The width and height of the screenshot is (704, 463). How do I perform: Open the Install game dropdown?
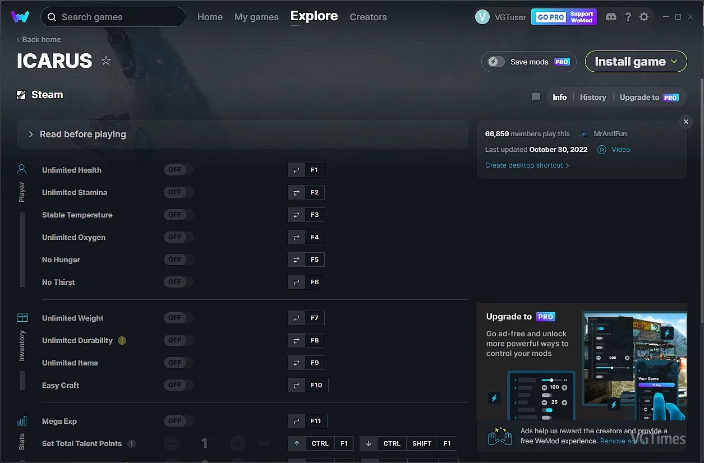coord(636,62)
